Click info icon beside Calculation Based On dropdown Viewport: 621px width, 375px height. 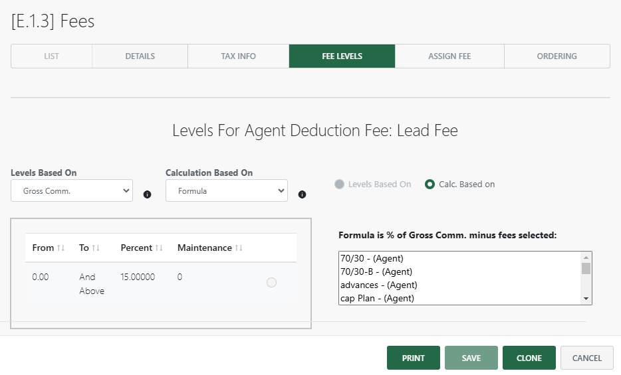click(x=302, y=194)
